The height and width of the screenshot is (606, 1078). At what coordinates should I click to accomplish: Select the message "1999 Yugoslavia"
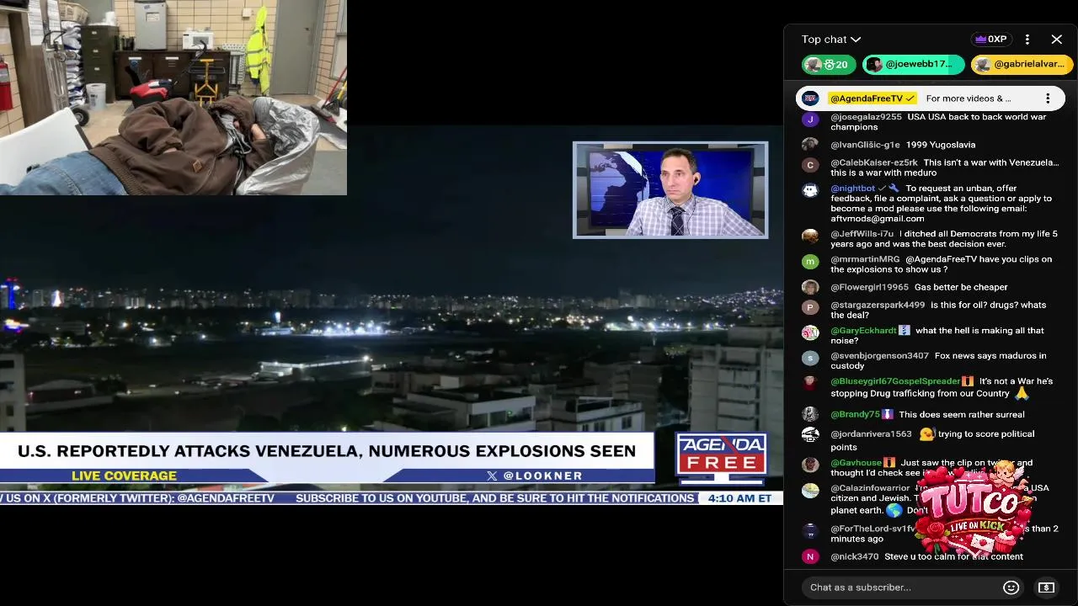tap(941, 145)
